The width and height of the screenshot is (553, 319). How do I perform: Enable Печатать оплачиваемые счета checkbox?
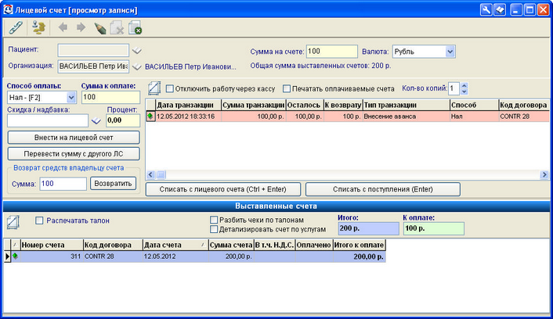[287, 88]
